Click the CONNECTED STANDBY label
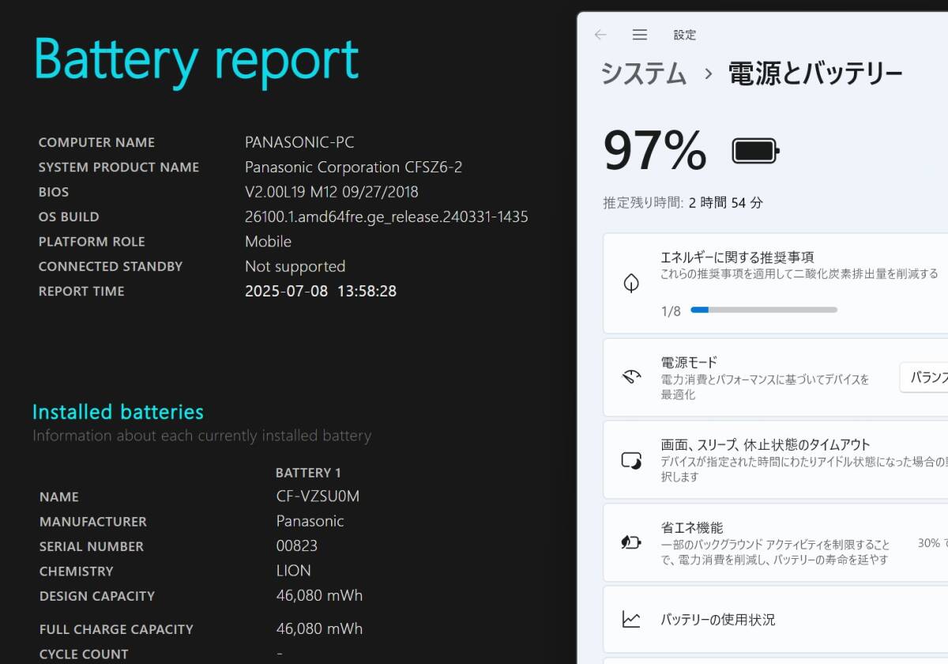The width and height of the screenshot is (948, 664). (111, 266)
